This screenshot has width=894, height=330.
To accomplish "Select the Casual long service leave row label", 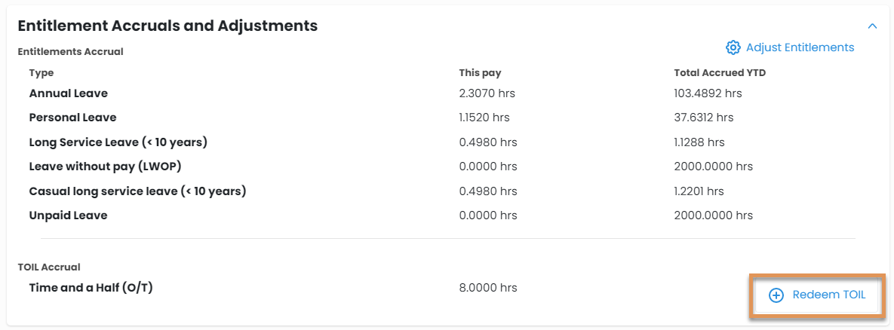I will pyautogui.click(x=137, y=191).
